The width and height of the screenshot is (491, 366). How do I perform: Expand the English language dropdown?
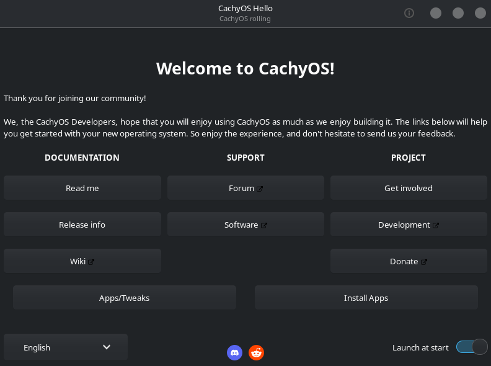pyautogui.click(x=66, y=347)
